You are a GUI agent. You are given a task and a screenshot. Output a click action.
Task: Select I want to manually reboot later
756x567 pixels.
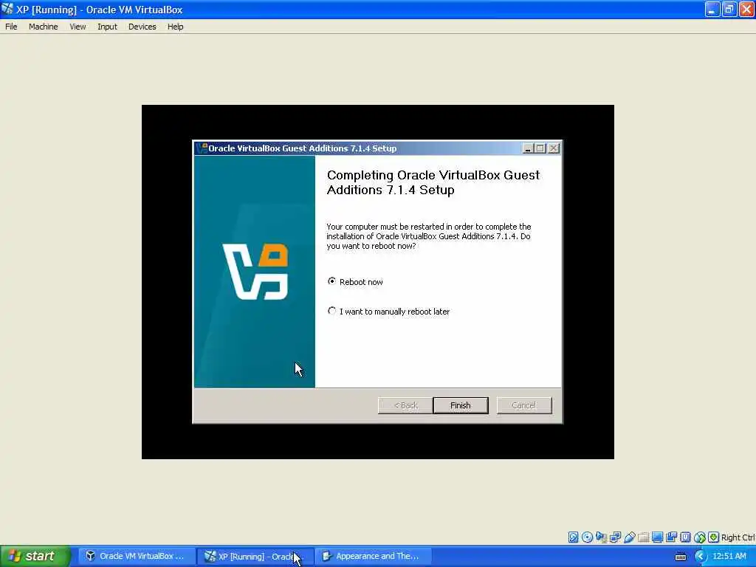click(388, 312)
